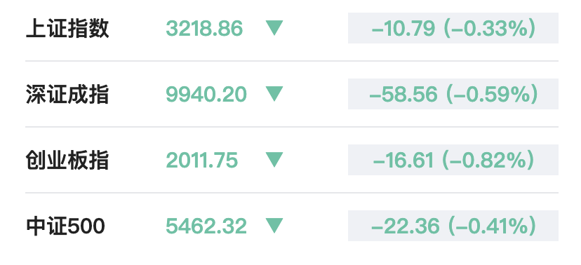581x265 pixels.
Task: Click the down triangle next to 9940.20
Action: [274, 94]
